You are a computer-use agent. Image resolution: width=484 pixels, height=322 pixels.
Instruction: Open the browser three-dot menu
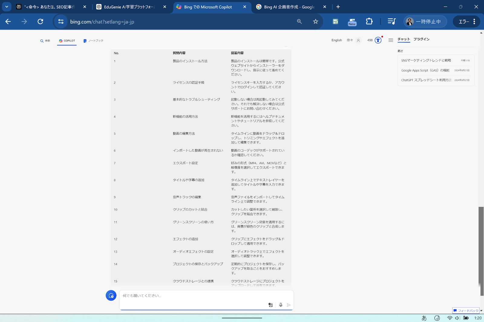[x=474, y=21]
